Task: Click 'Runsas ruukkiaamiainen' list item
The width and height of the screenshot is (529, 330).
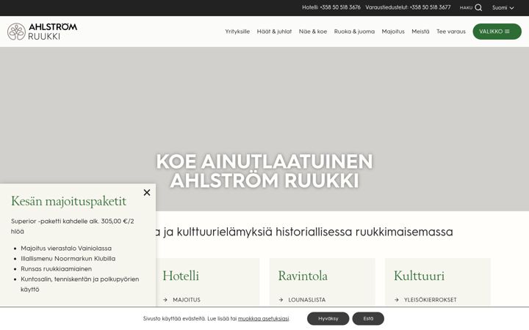Action: [x=57, y=268]
